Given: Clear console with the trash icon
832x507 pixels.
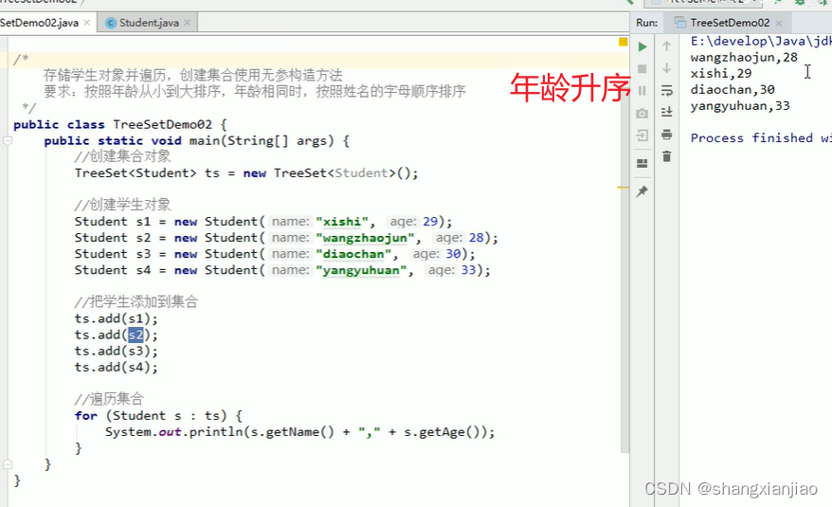Looking at the screenshot, I should click(667, 156).
